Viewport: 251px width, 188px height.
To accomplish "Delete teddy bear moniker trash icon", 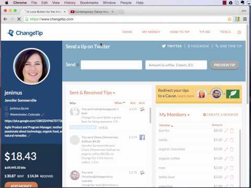I will [232, 177].
